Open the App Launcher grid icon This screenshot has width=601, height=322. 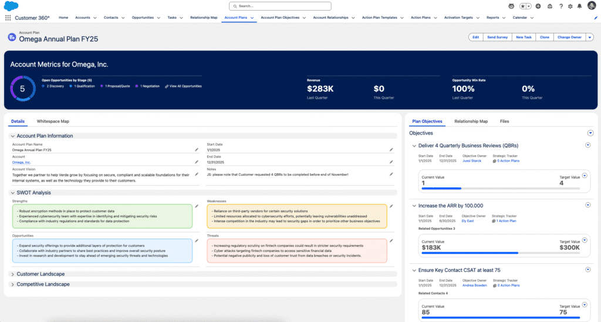[x=8, y=18]
